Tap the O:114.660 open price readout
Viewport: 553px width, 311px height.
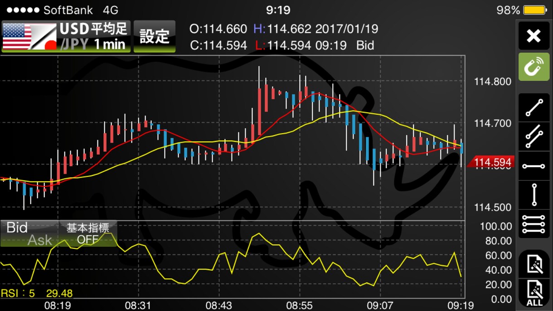(218, 29)
